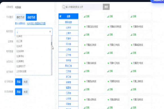Pick node 天翼武汉电信
Screen dimensions: 164x109
click(91, 45)
